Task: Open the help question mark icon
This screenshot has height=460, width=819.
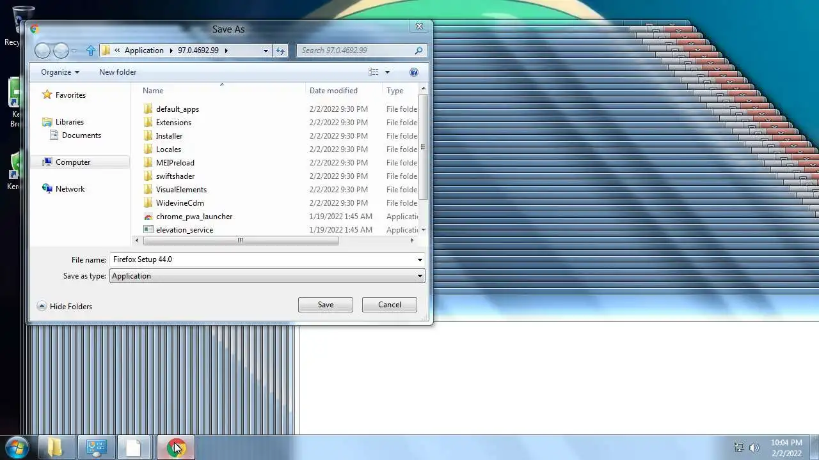Action: pos(414,72)
